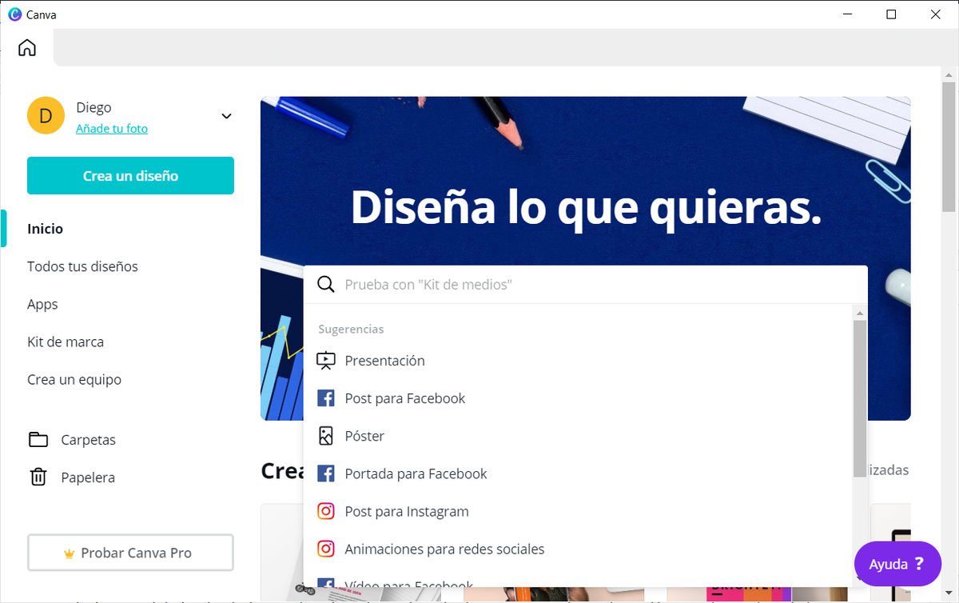Click the Presentación suggestion icon
959x603 pixels.
coord(326,361)
